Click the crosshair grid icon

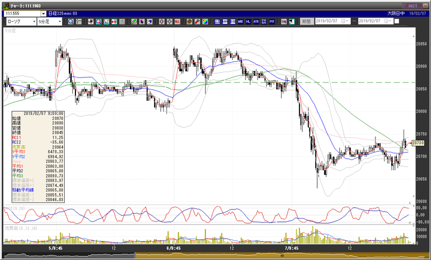click(79, 22)
